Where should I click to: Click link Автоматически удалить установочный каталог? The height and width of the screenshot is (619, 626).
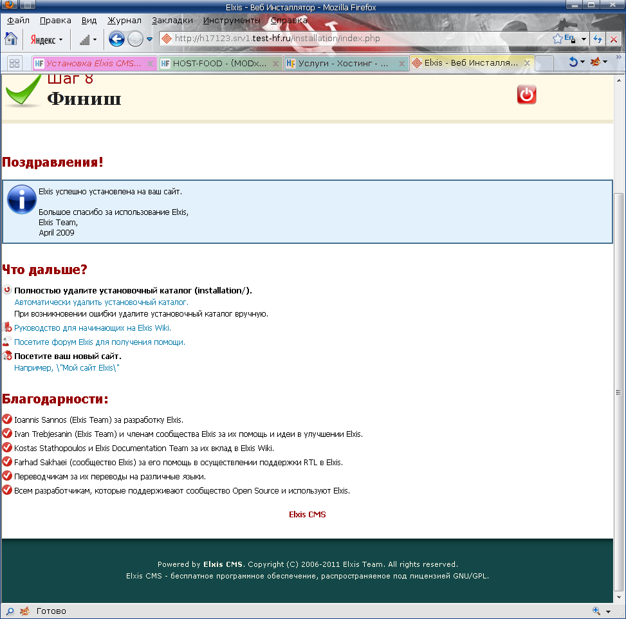[x=102, y=302]
